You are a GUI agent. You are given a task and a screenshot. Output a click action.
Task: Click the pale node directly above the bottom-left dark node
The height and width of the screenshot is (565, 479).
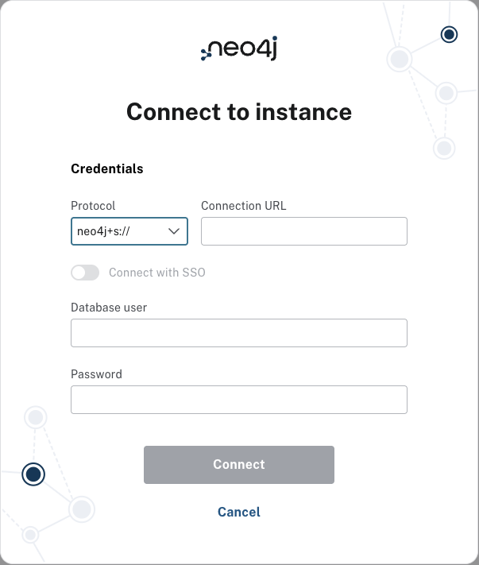(x=35, y=417)
